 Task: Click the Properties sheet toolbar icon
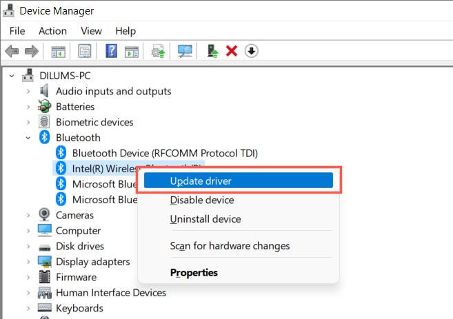(x=85, y=51)
